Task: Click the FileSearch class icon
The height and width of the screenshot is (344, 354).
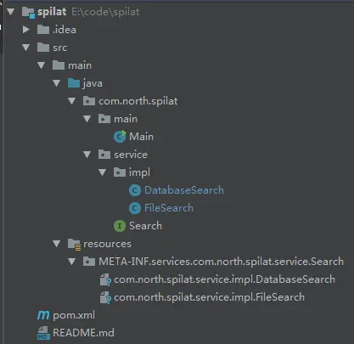Action: tap(135, 208)
